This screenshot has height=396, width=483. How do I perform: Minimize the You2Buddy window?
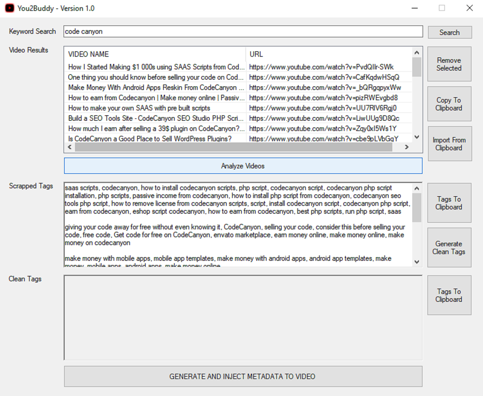(415, 8)
